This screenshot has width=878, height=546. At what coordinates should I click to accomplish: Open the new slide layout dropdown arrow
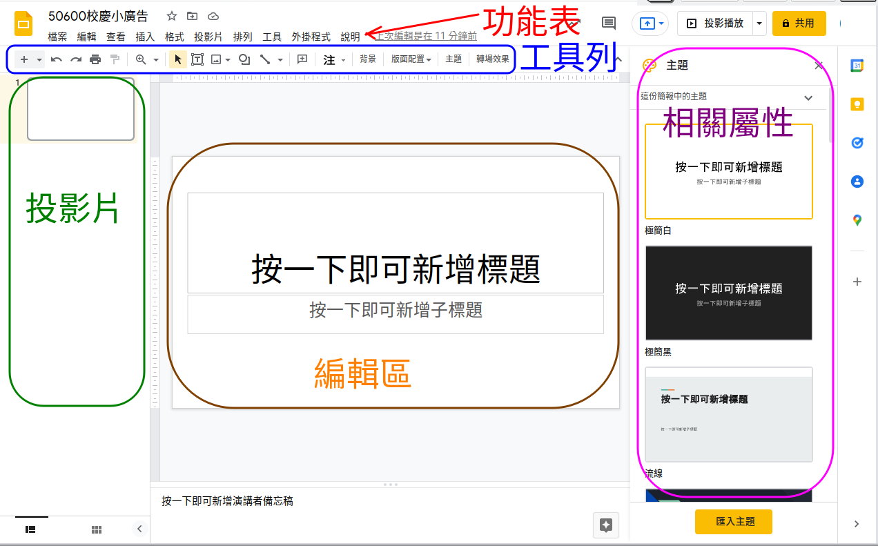point(39,60)
